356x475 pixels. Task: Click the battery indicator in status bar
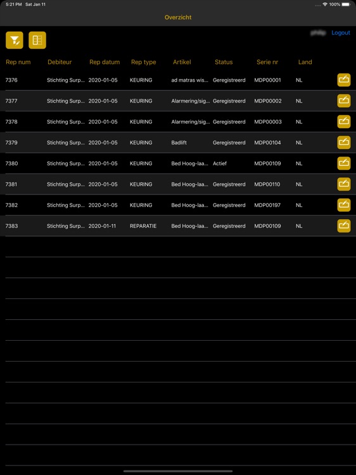pyautogui.click(x=346, y=4)
